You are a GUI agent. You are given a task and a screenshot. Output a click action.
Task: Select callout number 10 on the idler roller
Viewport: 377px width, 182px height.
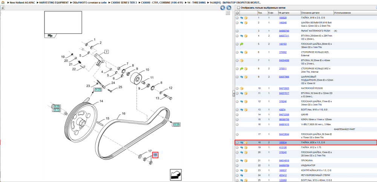tap(147, 70)
